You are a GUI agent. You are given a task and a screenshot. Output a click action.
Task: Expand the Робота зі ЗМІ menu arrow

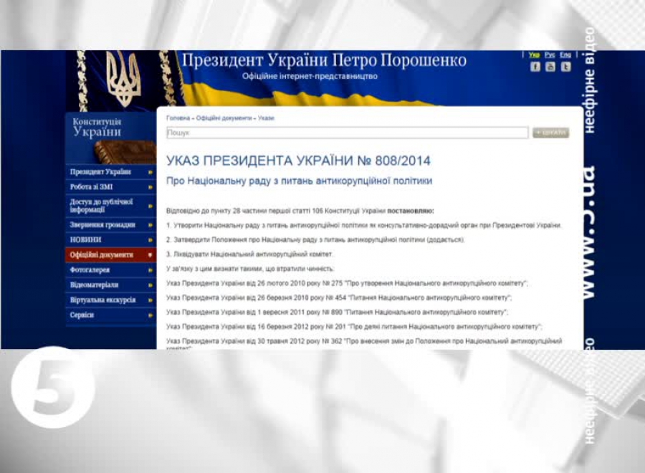click(150, 188)
